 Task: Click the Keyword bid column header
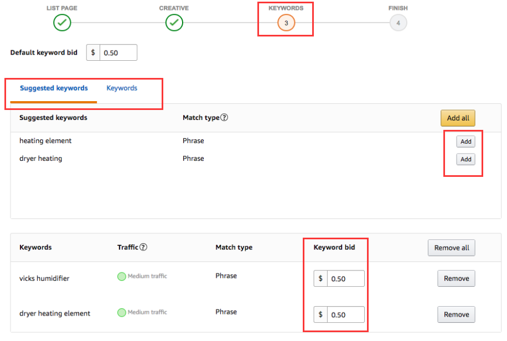334,248
